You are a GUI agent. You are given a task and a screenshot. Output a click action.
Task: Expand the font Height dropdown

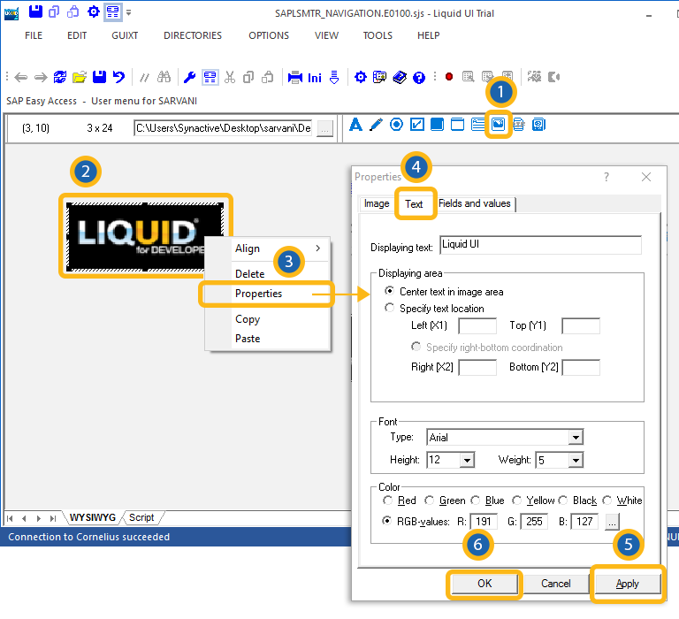pos(467,460)
